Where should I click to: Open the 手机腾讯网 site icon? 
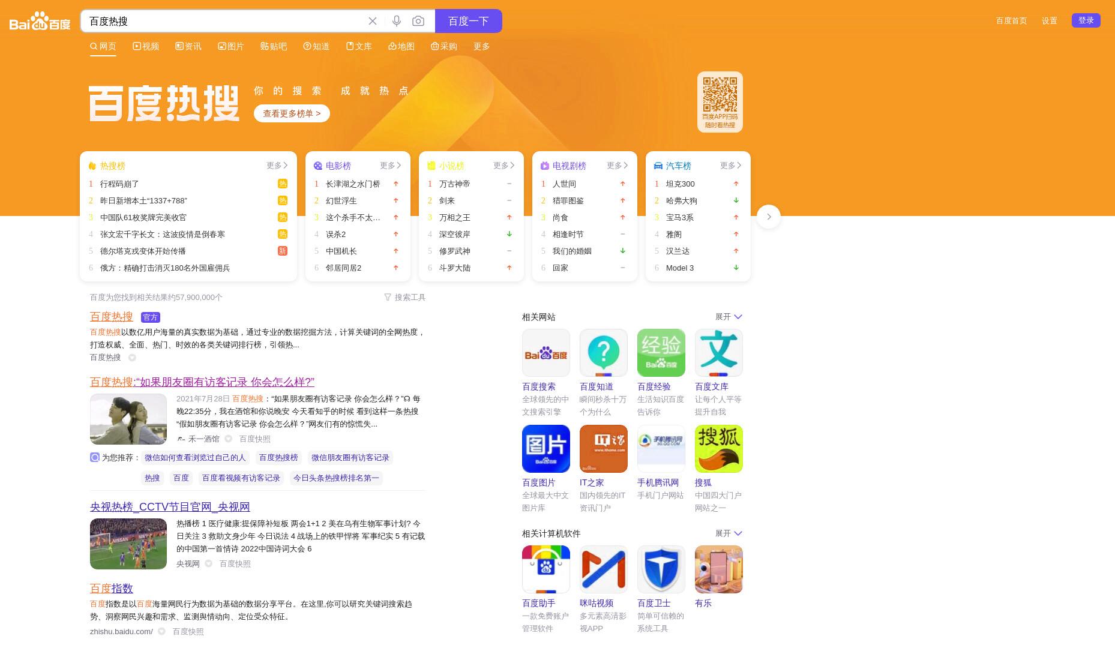(661, 449)
